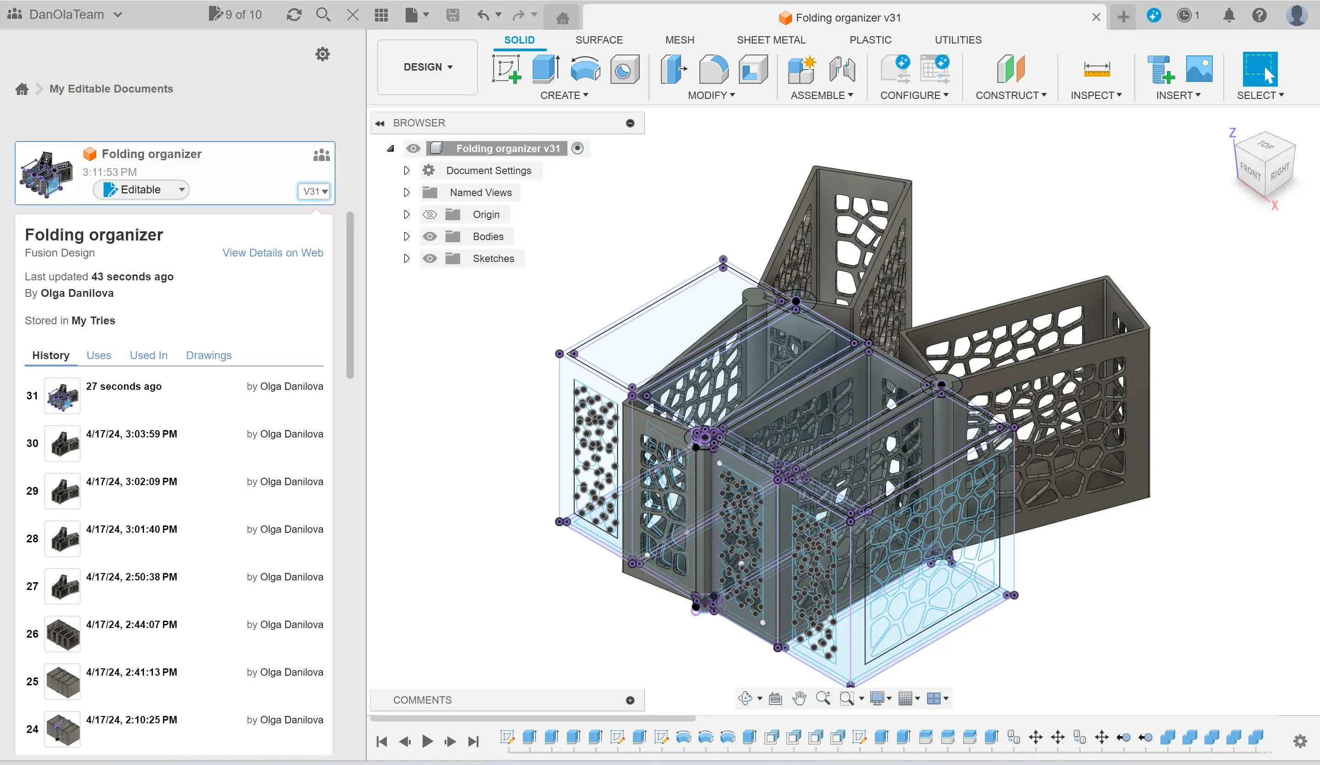1320x765 pixels.
Task: Click the ViewCube TOP face
Action: 1265,145
